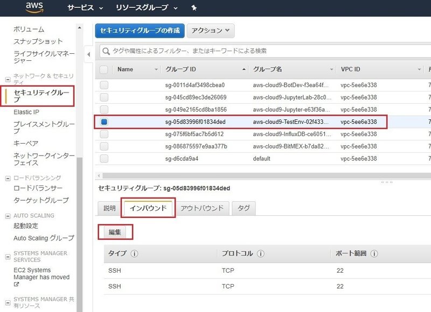Check the row sg-086875597e9aa377b
The width and height of the screenshot is (431, 312).
coord(104,146)
